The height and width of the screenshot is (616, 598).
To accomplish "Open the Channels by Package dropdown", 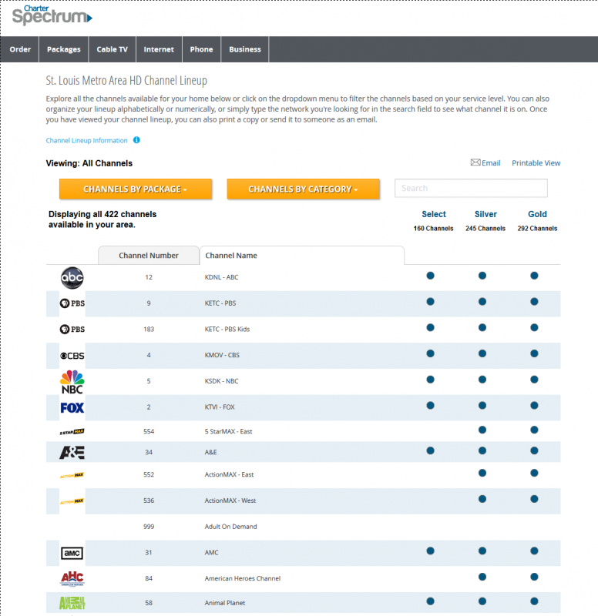I will click(x=136, y=189).
